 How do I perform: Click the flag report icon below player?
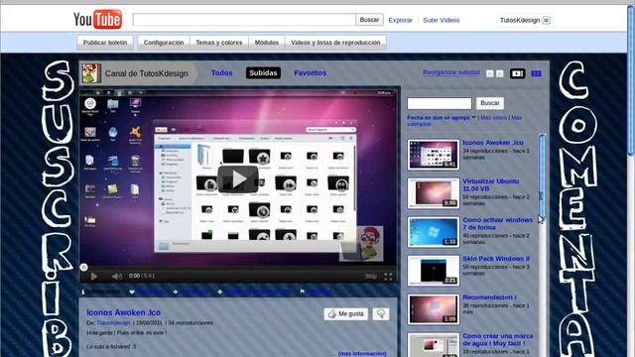302,292
